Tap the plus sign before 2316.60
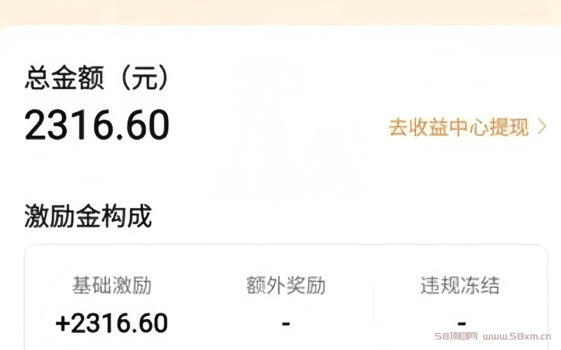561x350 pixels. tap(62, 323)
